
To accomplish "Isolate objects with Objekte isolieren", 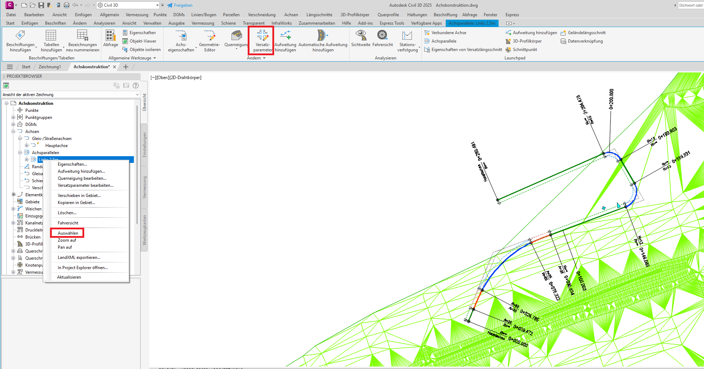I will tap(141, 50).
